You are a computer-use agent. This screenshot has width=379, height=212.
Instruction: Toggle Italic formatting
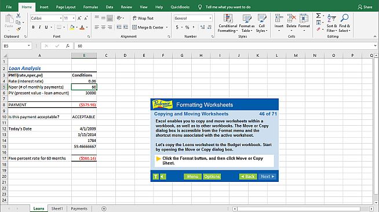(39, 27)
